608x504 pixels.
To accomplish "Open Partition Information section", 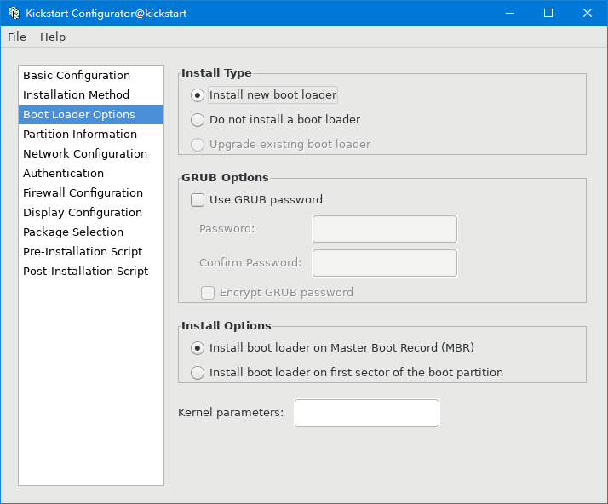I will [x=91, y=135].
